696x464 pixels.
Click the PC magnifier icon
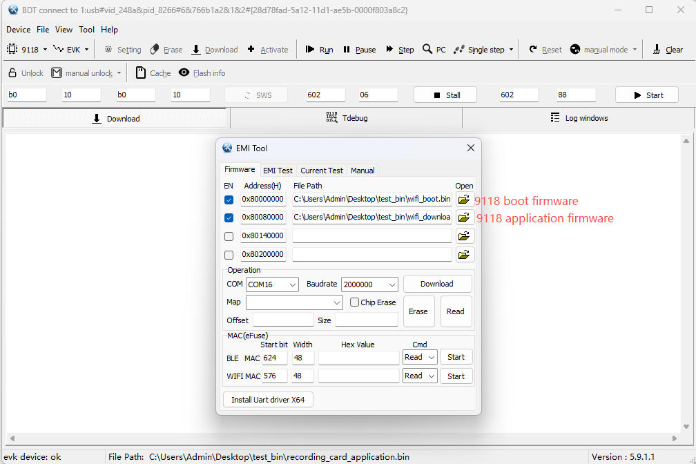click(x=427, y=49)
